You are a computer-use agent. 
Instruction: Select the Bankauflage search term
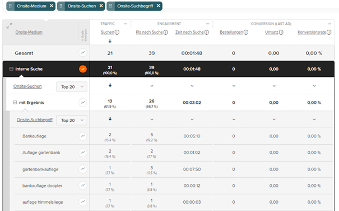coord(34,136)
